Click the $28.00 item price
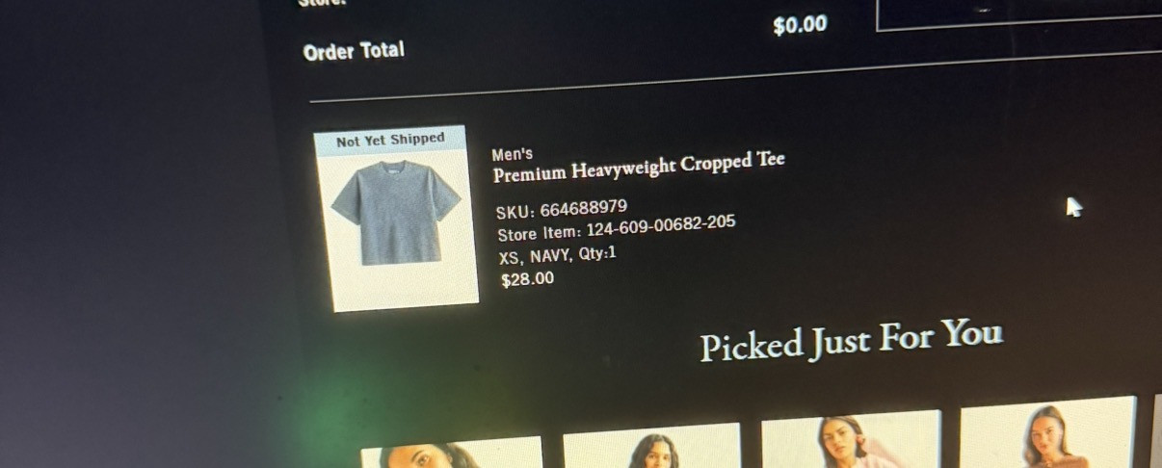The image size is (1162, 468). (528, 279)
